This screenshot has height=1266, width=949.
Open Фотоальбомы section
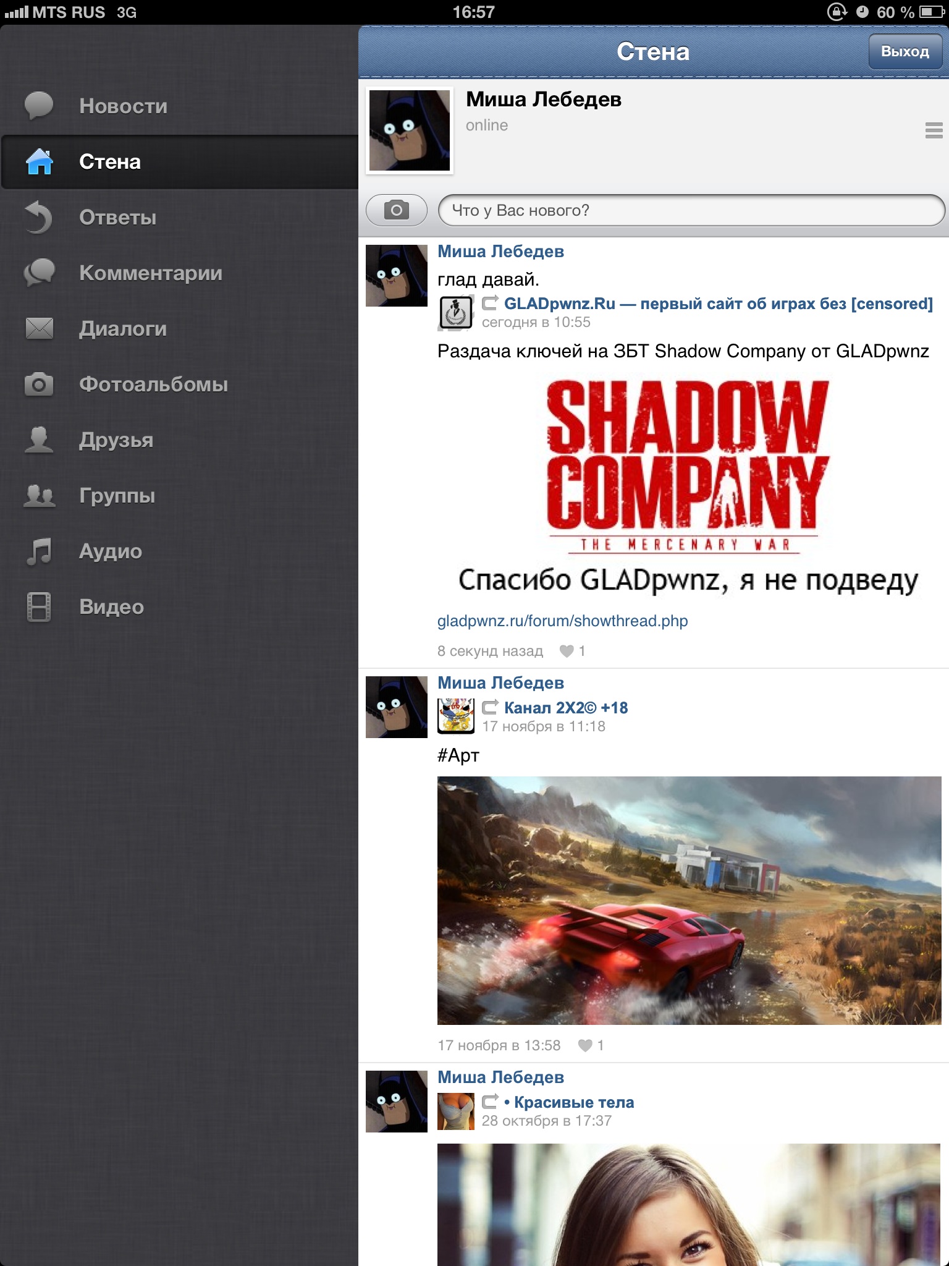[153, 384]
